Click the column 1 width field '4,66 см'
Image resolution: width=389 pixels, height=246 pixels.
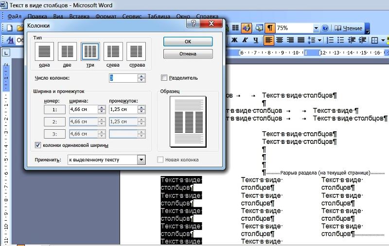[84, 109]
